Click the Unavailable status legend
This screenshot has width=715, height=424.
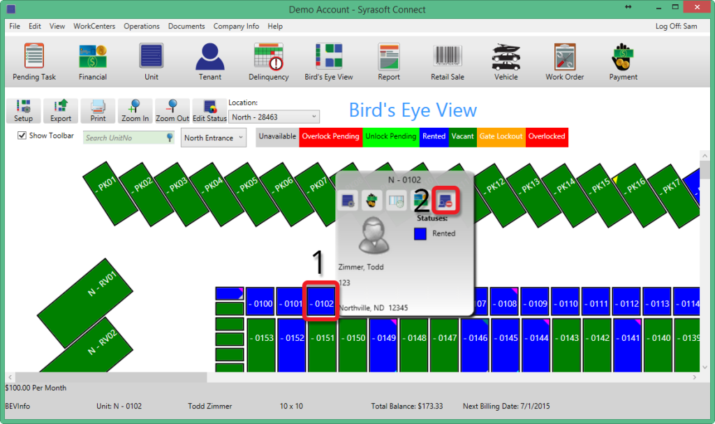(277, 136)
